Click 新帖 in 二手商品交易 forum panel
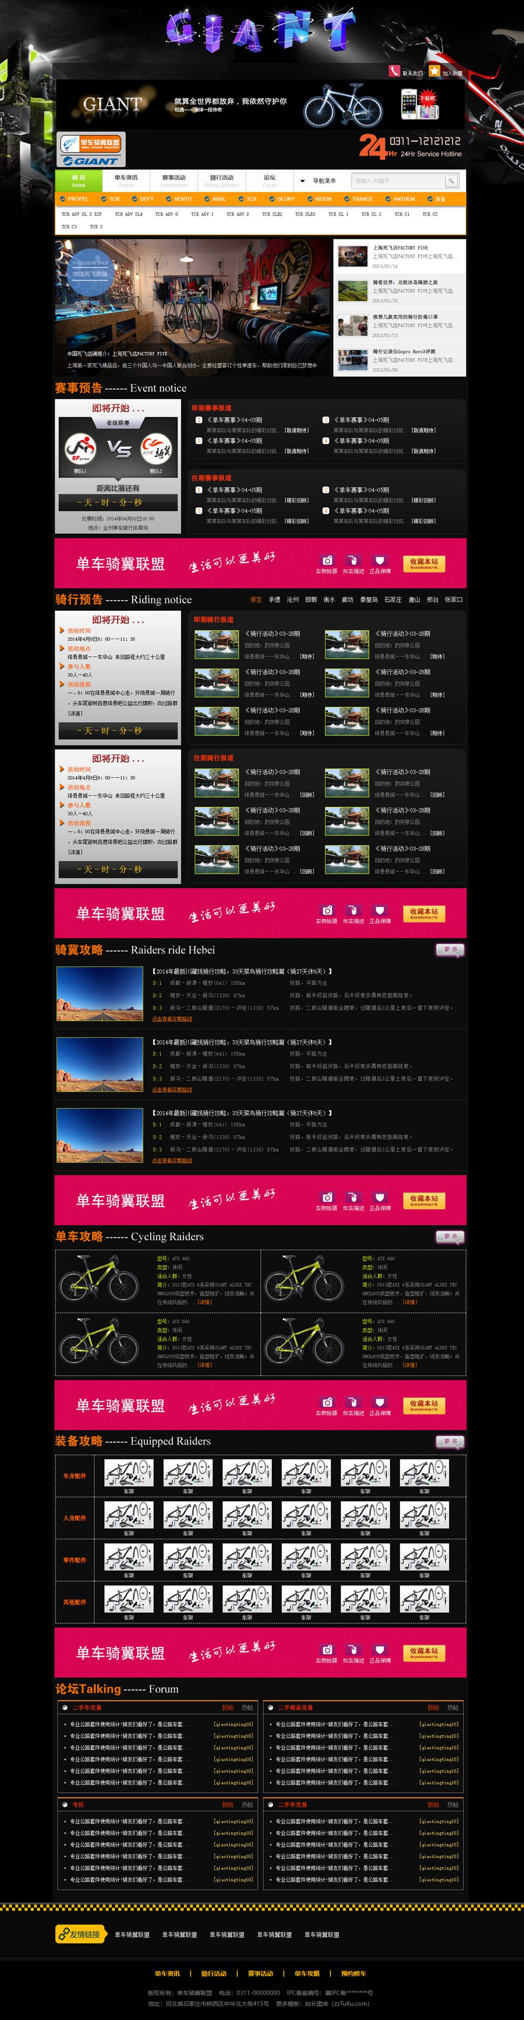 tap(433, 1708)
